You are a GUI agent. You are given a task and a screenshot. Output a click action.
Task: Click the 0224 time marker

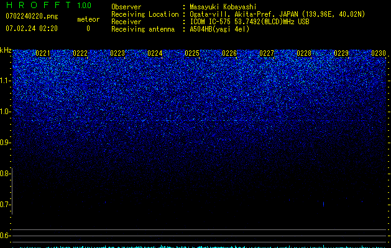tap(155, 53)
